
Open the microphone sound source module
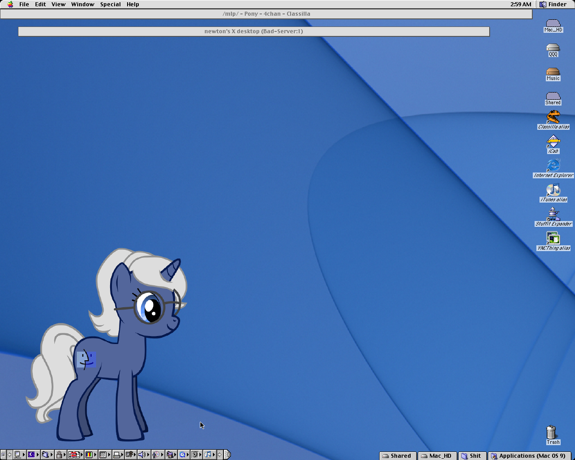point(158,455)
